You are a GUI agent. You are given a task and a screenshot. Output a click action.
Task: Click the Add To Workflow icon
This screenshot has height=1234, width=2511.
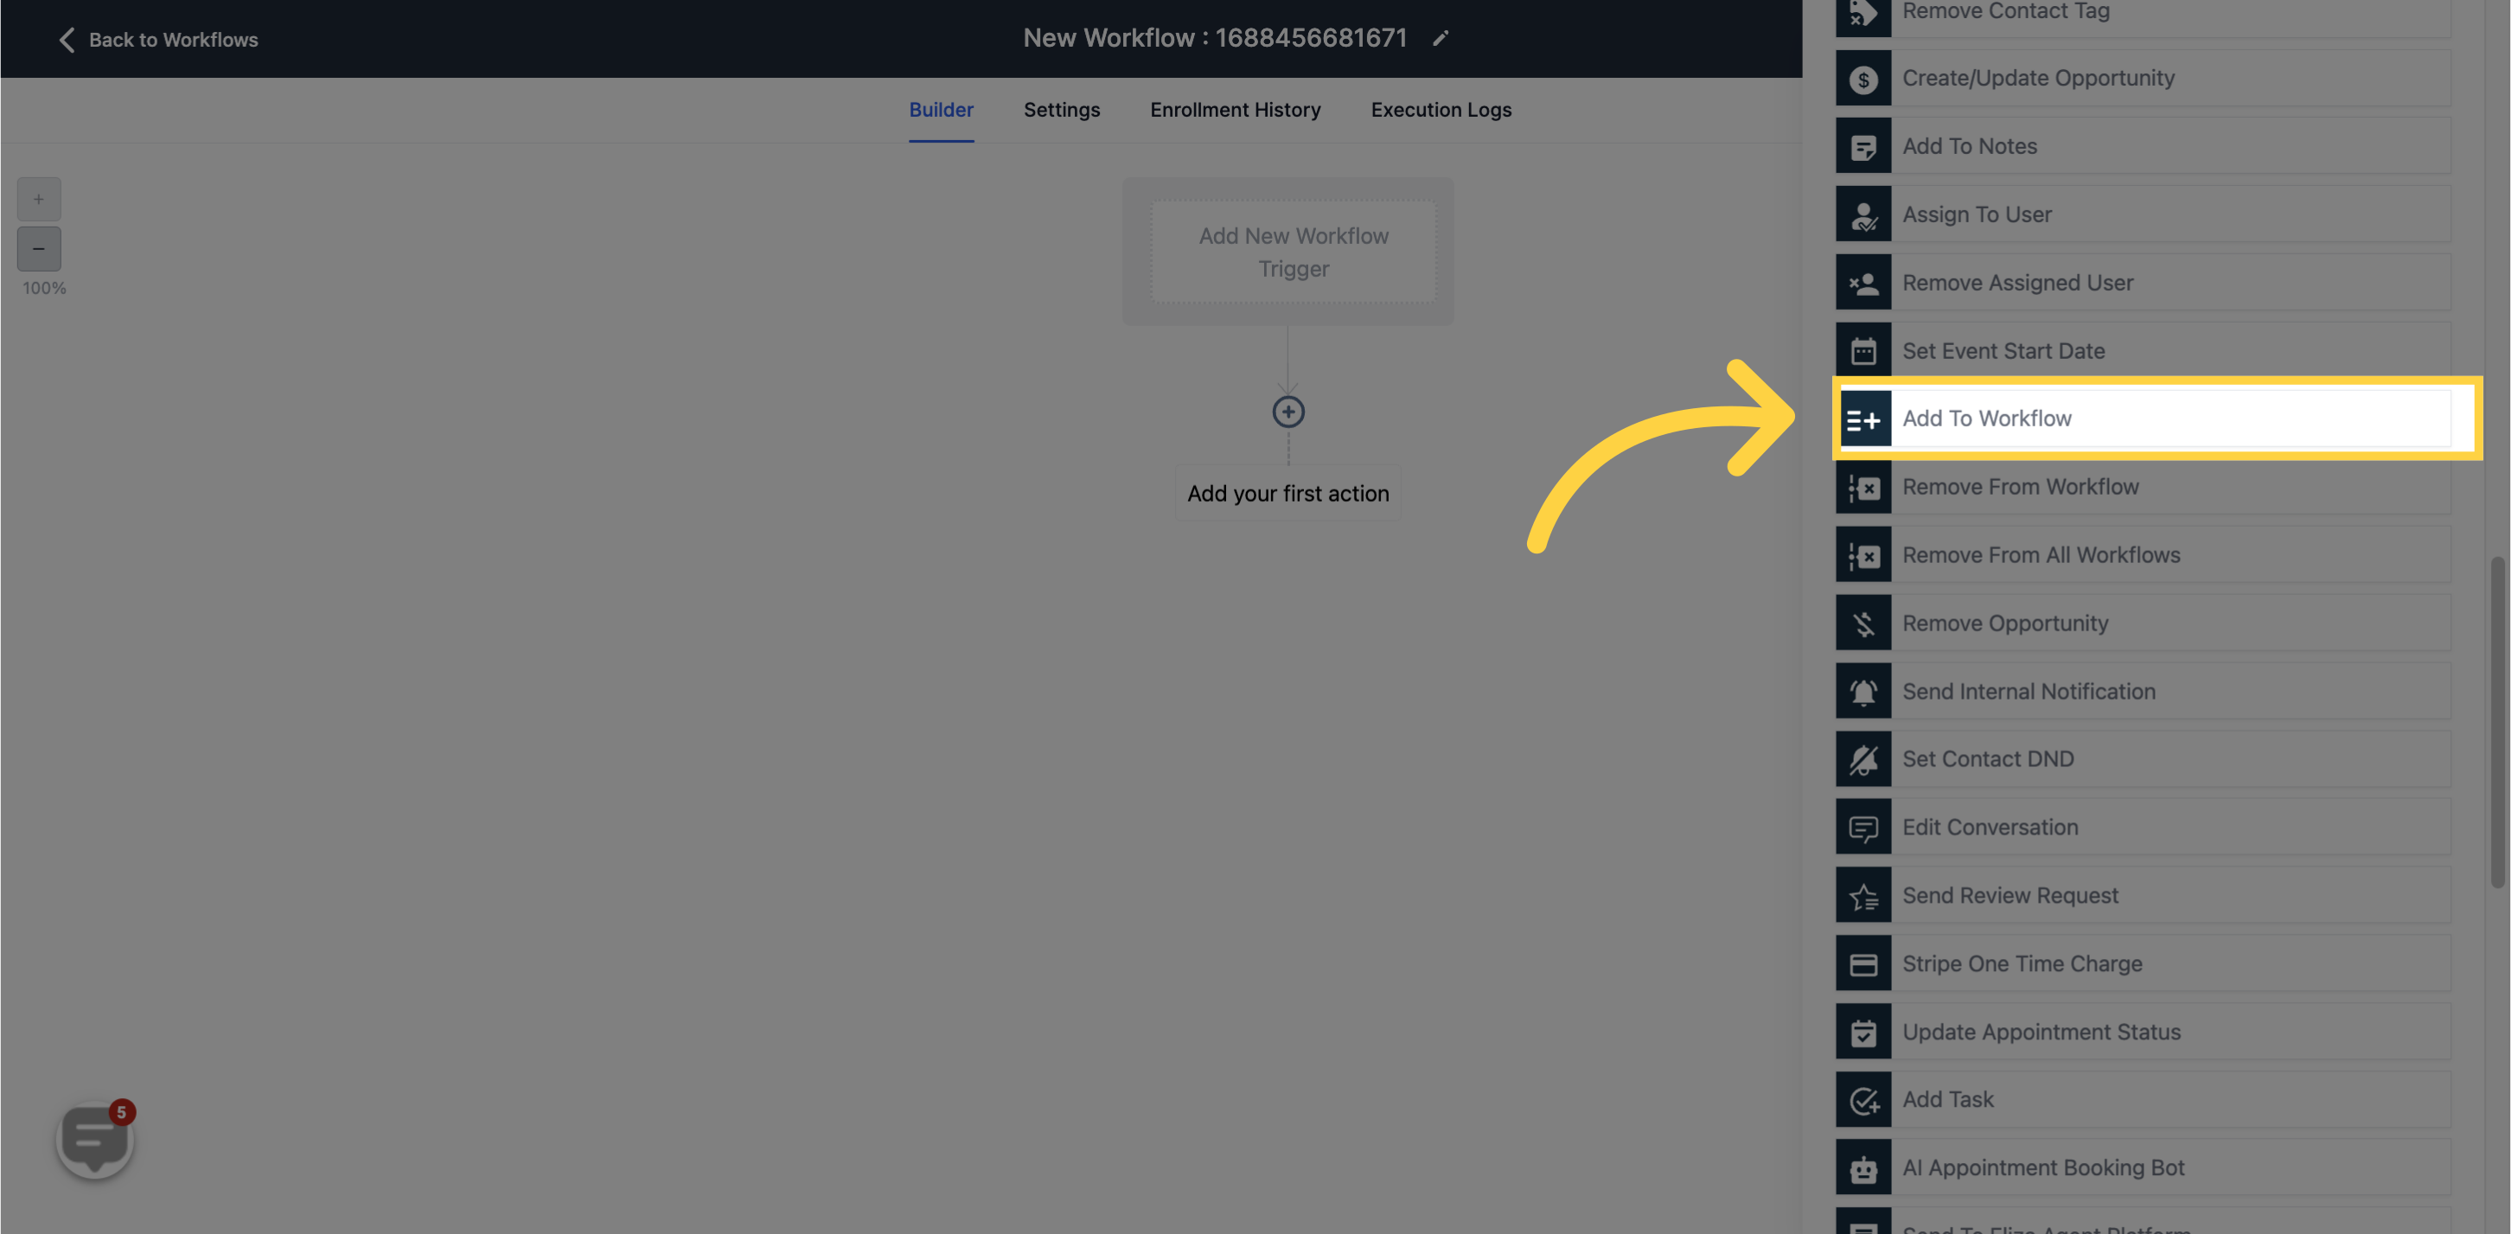(x=1862, y=418)
